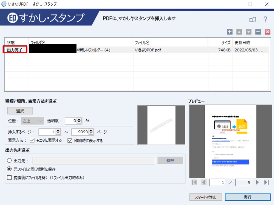Enable 変換後にファイルを開く checkbox
Screen dimensions: 274x205
click(9, 178)
